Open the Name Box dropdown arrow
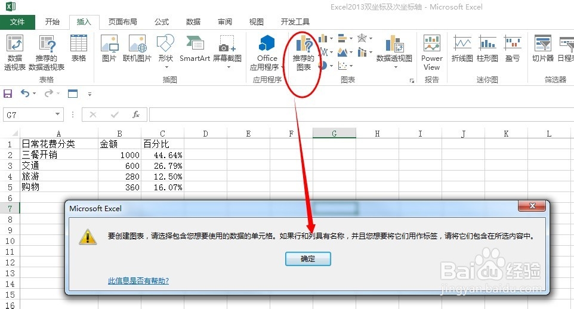This screenshot has height=309, width=574. click(x=57, y=114)
